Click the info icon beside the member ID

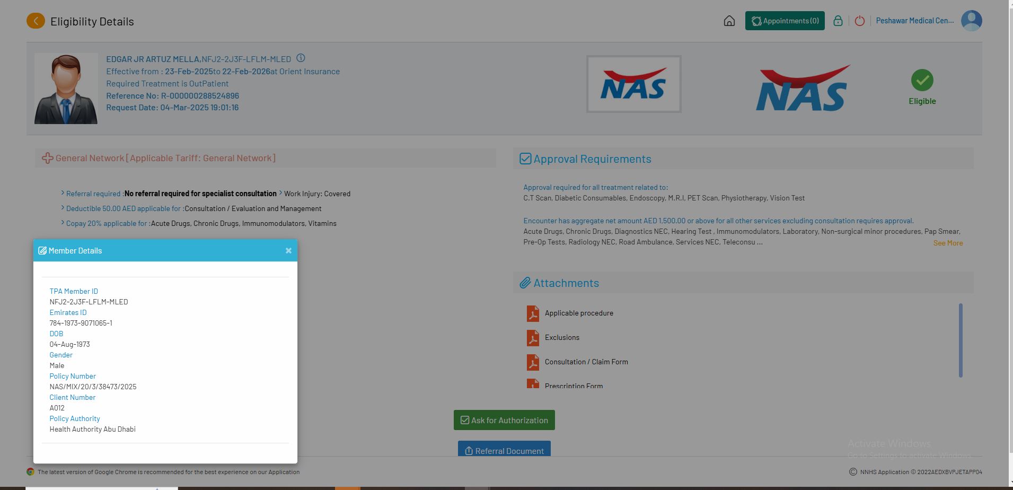[301, 58]
